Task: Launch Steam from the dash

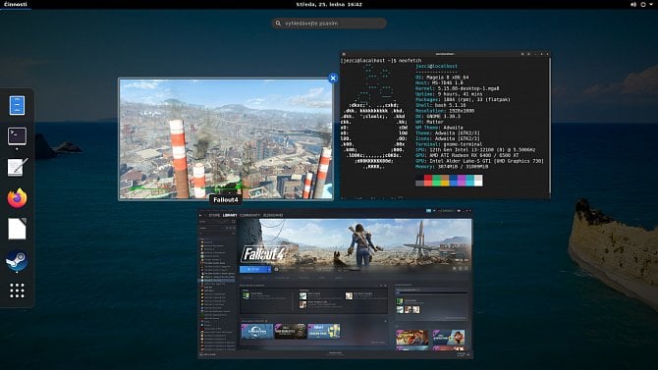Action: 17,260
